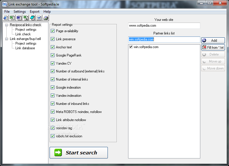Open the File menu
The height and width of the screenshot is (166, 229).
click(7, 12)
